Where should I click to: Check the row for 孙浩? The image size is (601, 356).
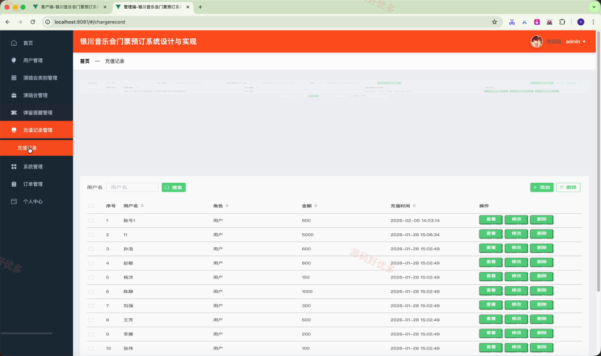point(91,249)
